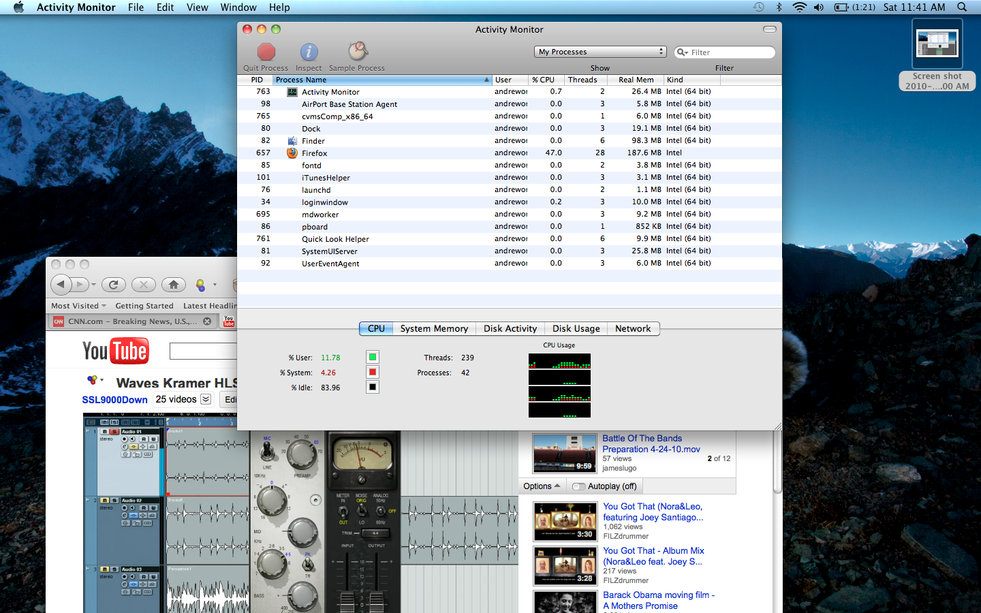The image size is (981, 613).
Task: Click the YouTube search box
Action: [x=203, y=351]
